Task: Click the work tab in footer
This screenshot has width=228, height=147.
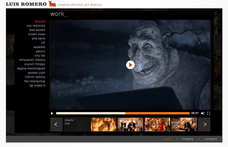Action: (167, 139)
